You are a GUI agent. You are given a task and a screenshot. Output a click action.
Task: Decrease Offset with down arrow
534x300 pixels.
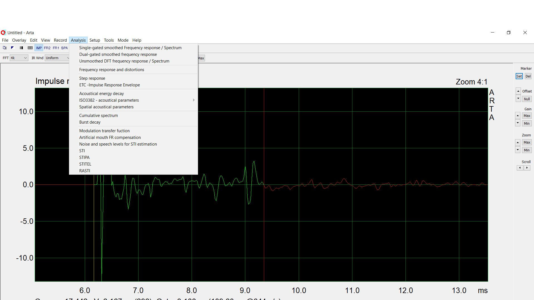(518, 98)
